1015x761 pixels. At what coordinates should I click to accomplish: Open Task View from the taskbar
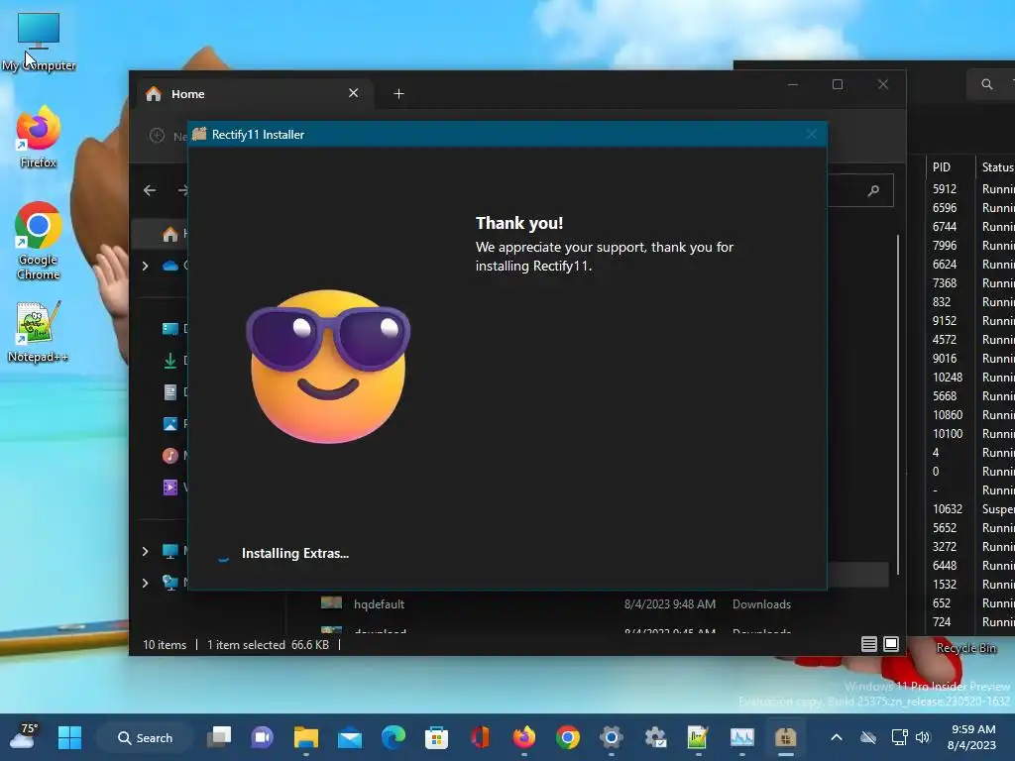[219, 737]
